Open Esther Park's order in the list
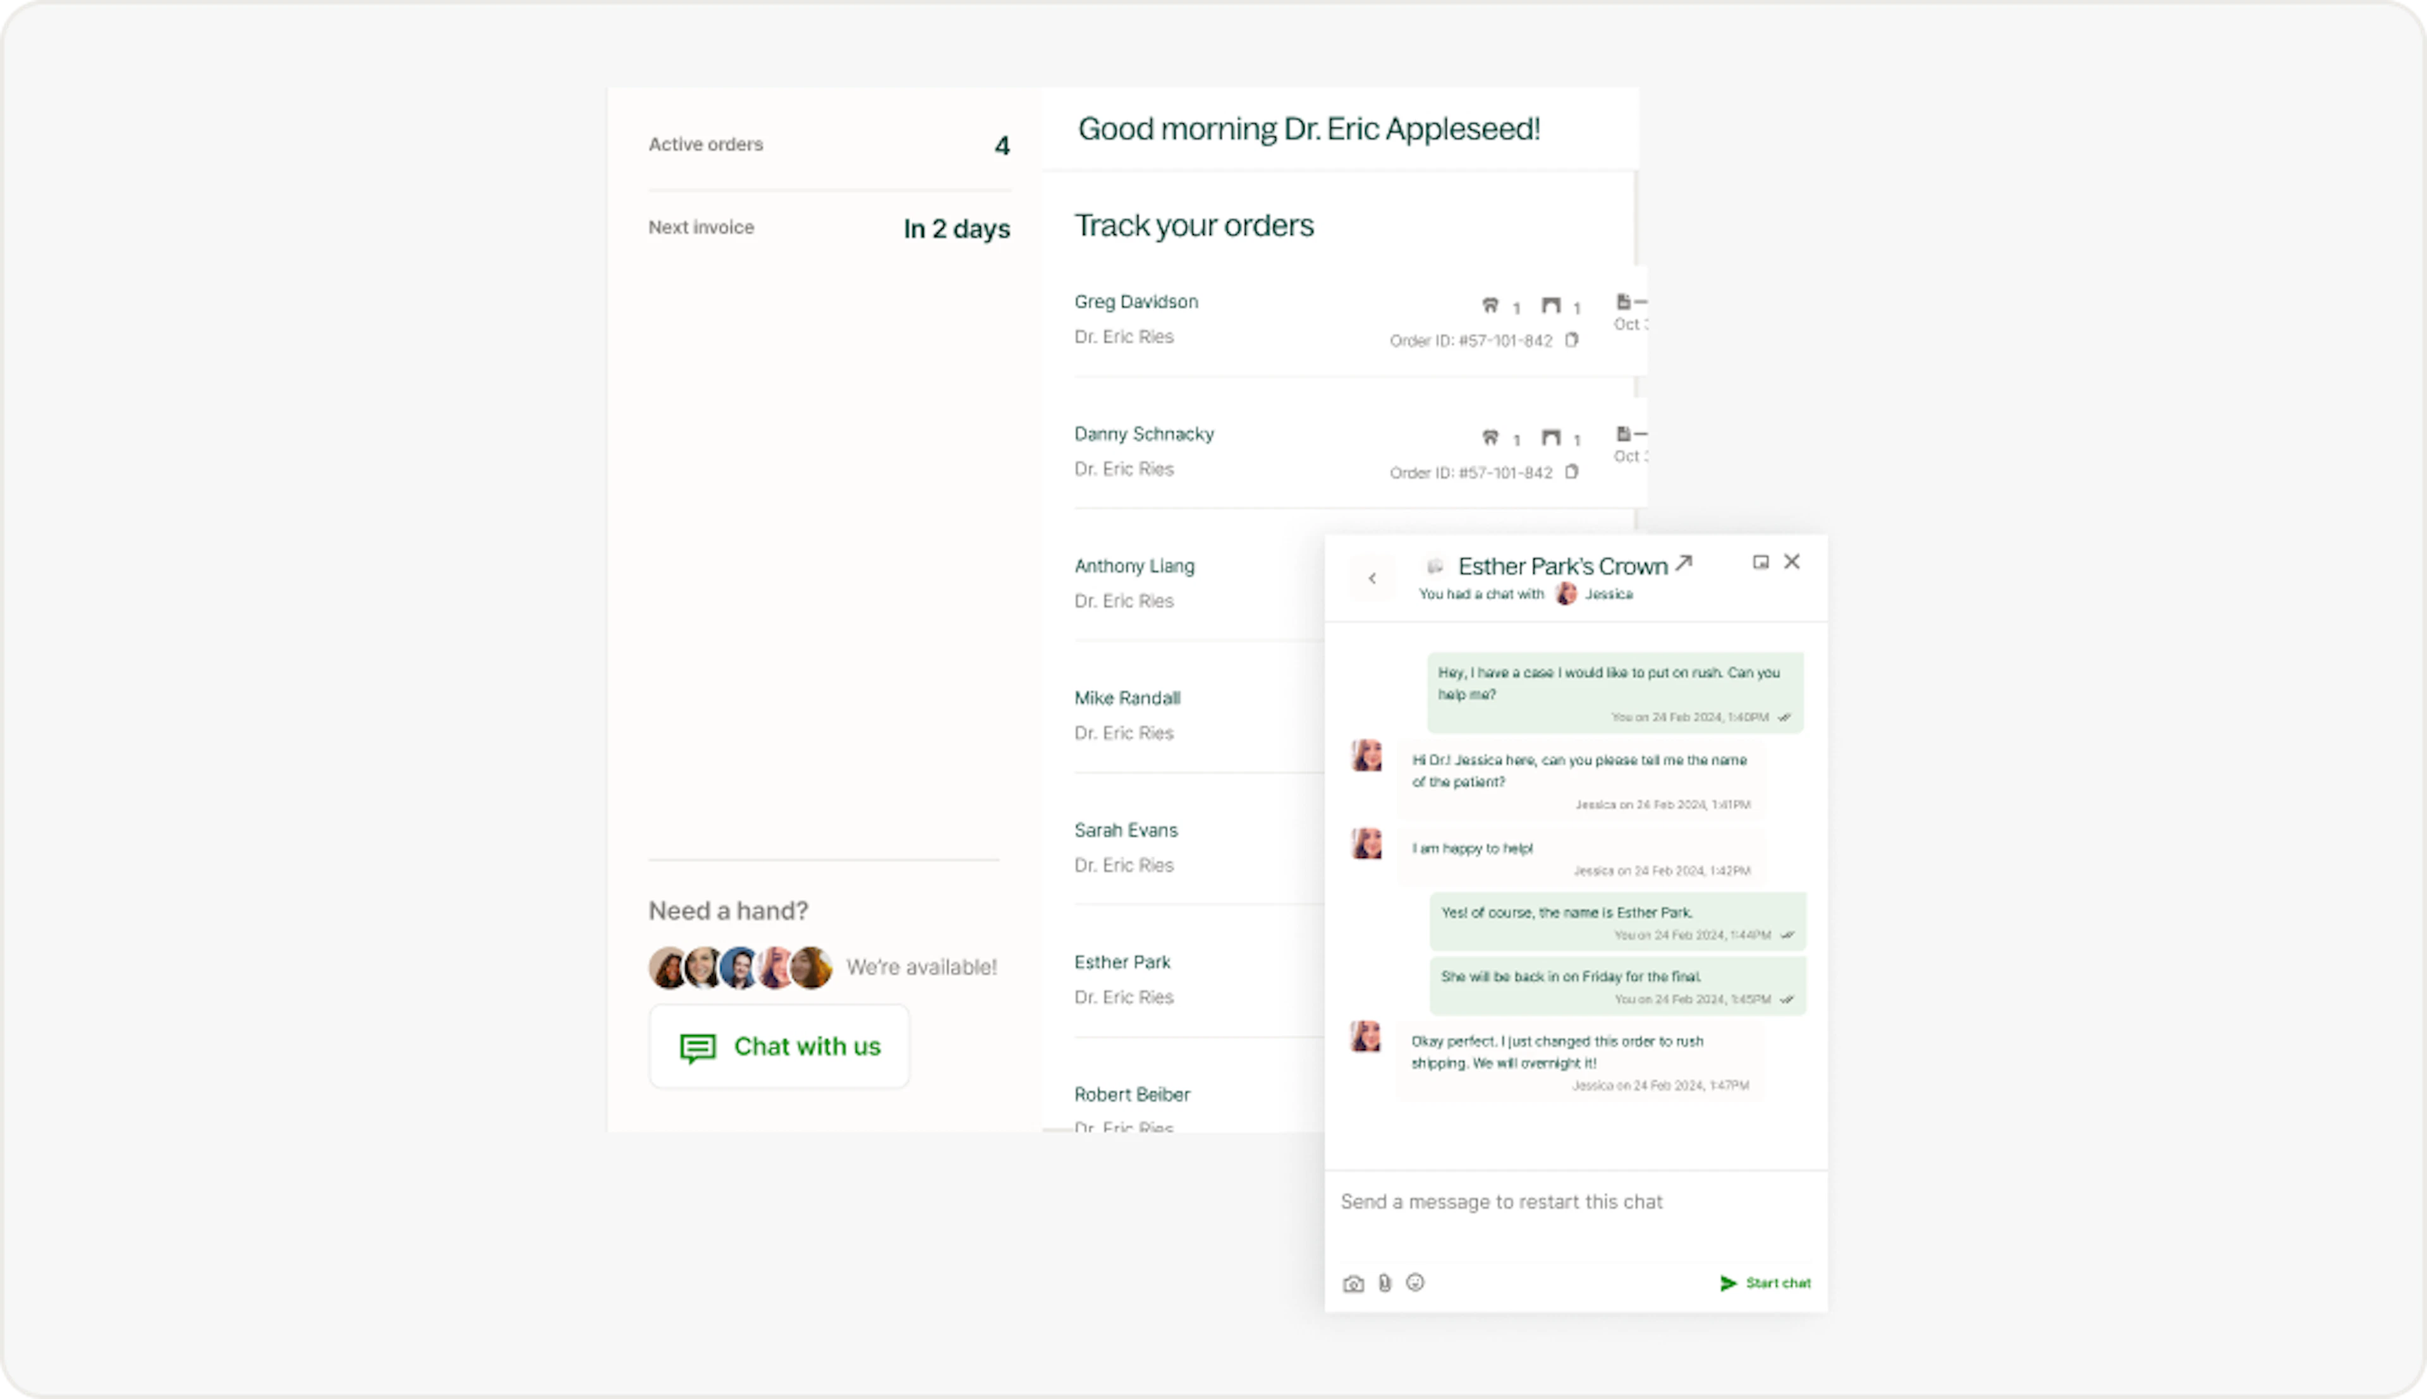This screenshot has width=2427, height=1399. tap(1122, 963)
